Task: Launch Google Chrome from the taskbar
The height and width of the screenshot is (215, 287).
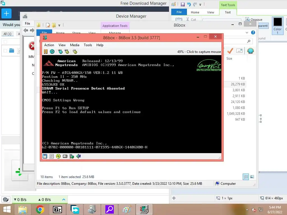Action: pos(40,209)
